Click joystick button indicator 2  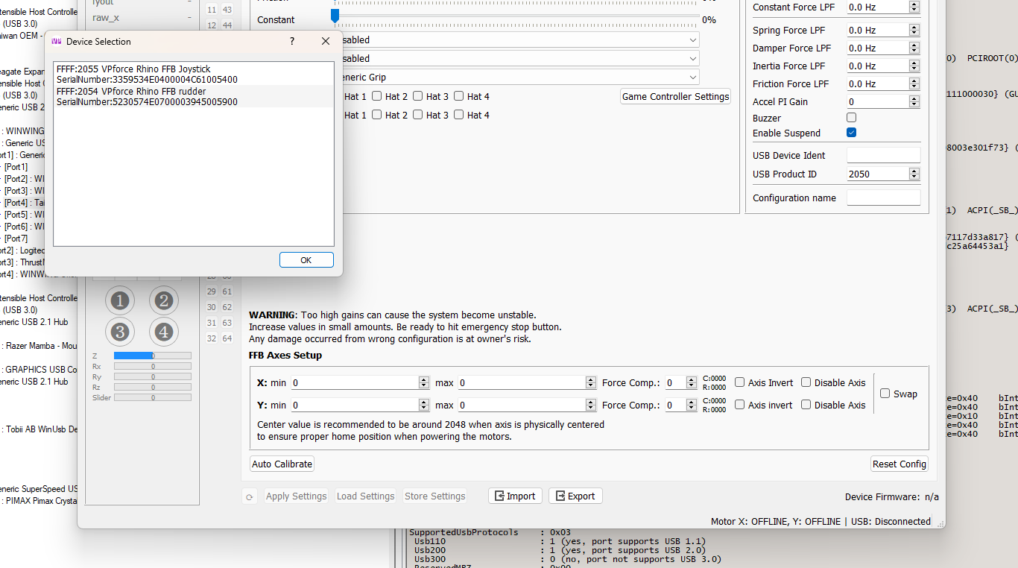(x=164, y=301)
